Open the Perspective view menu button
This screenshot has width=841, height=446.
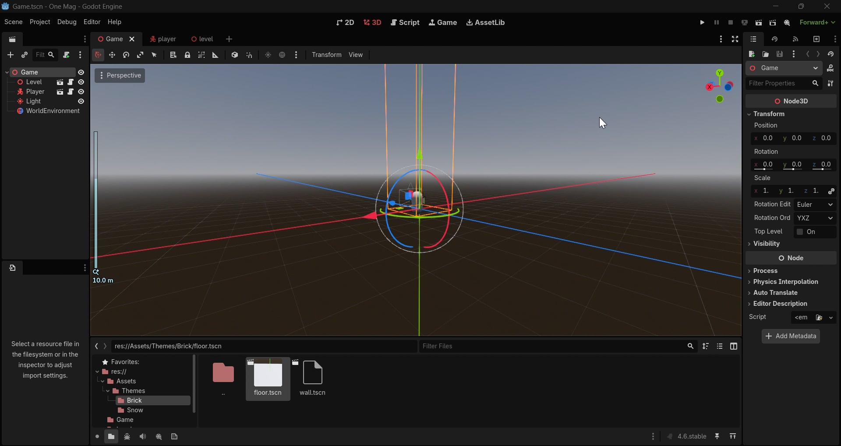click(x=120, y=75)
